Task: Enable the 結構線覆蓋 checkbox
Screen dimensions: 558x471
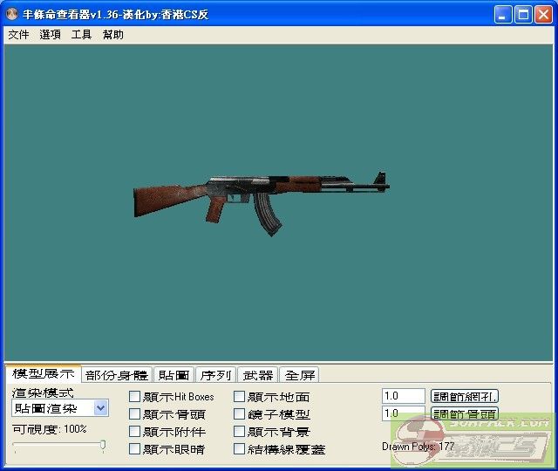Action: 239,448
